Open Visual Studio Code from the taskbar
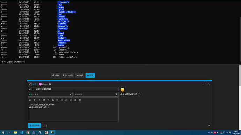Viewport: 241px width, 135px height. tap(22, 133)
